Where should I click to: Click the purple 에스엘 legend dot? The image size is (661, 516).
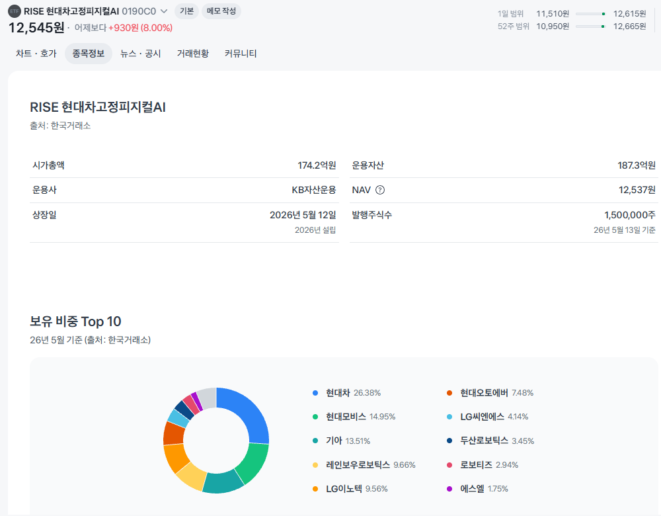449,489
